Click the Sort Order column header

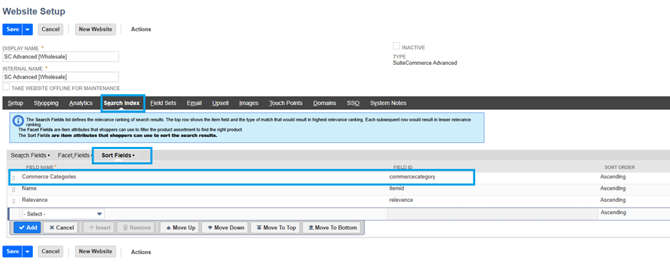pos(619,168)
